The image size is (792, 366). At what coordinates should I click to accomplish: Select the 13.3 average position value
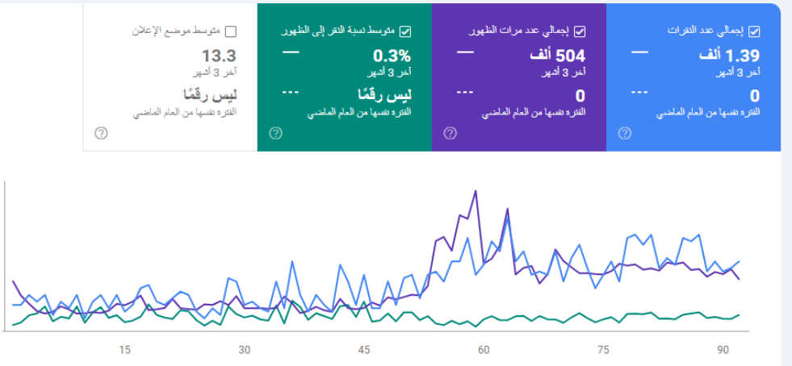pos(219,56)
